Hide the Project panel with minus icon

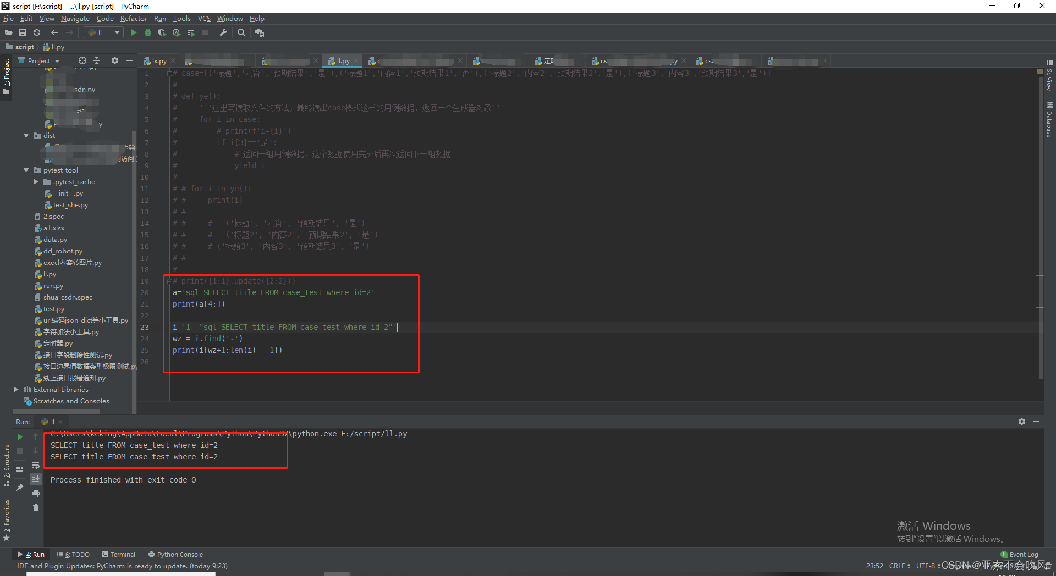tap(129, 60)
